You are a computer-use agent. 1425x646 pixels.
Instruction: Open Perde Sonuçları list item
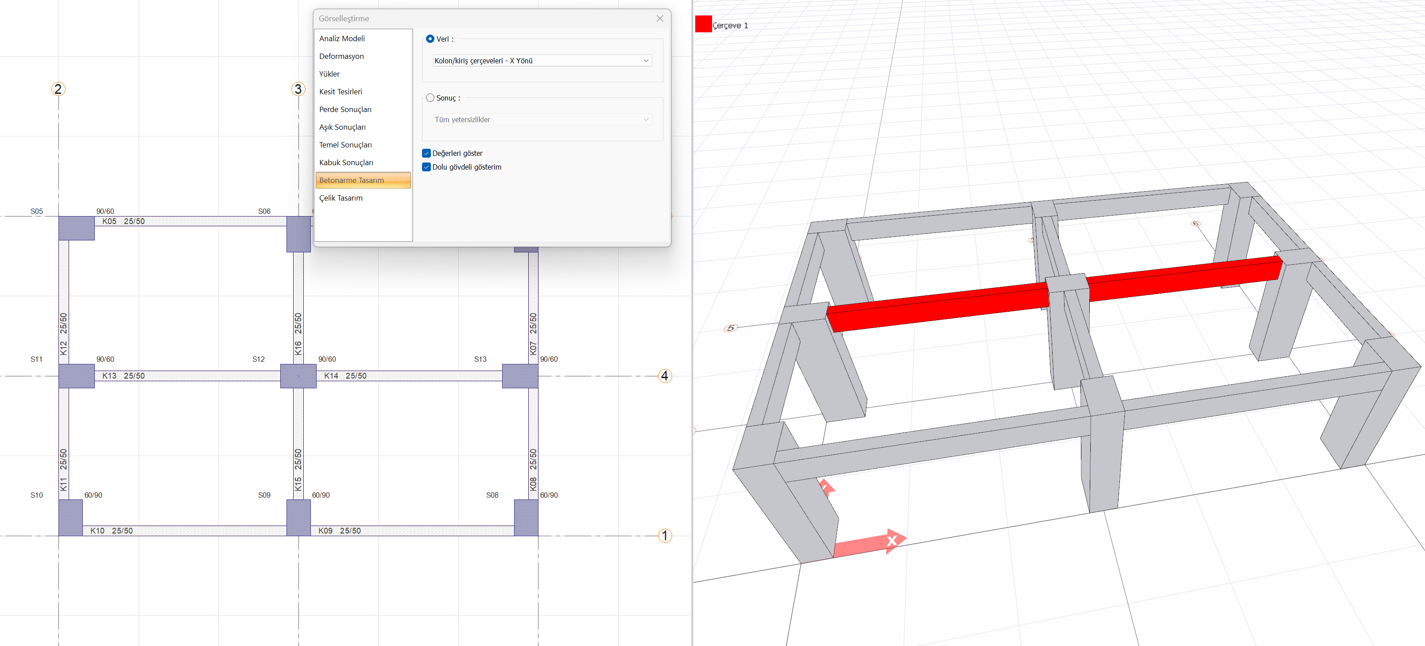point(345,109)
